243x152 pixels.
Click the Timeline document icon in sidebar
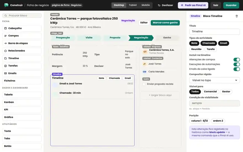[x=6, y=58]
